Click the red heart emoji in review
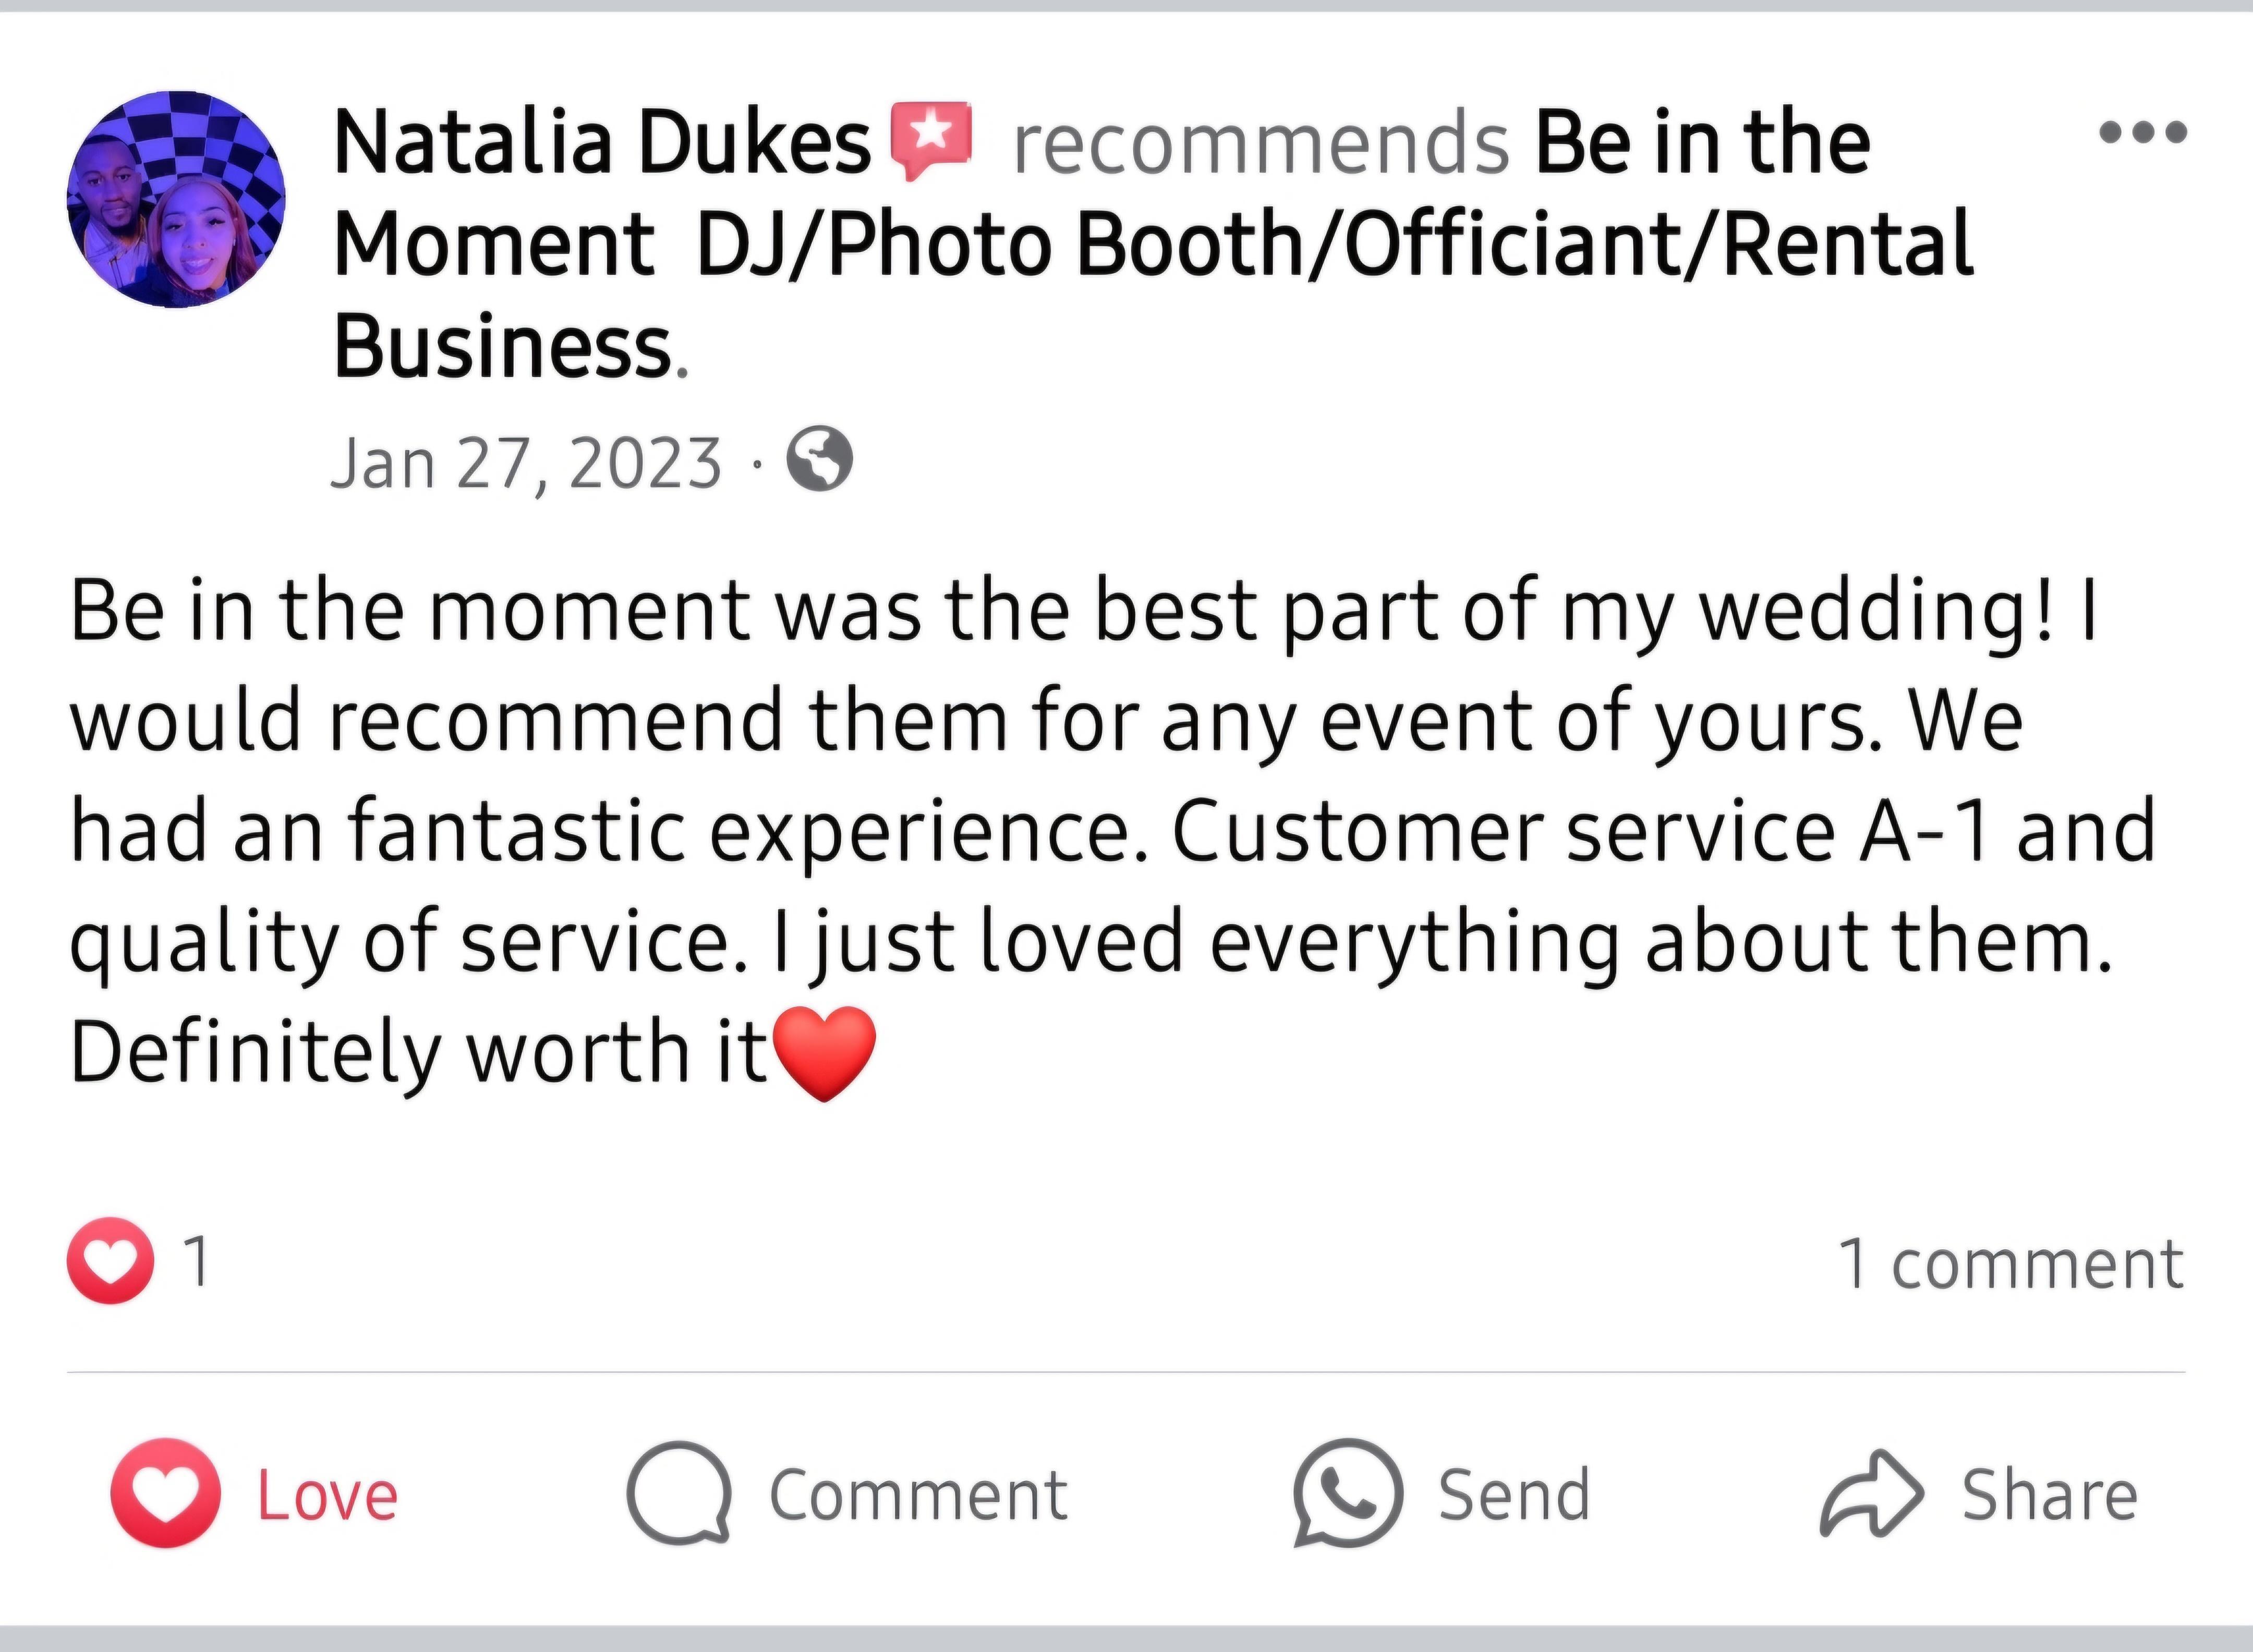 (825, 1053)
